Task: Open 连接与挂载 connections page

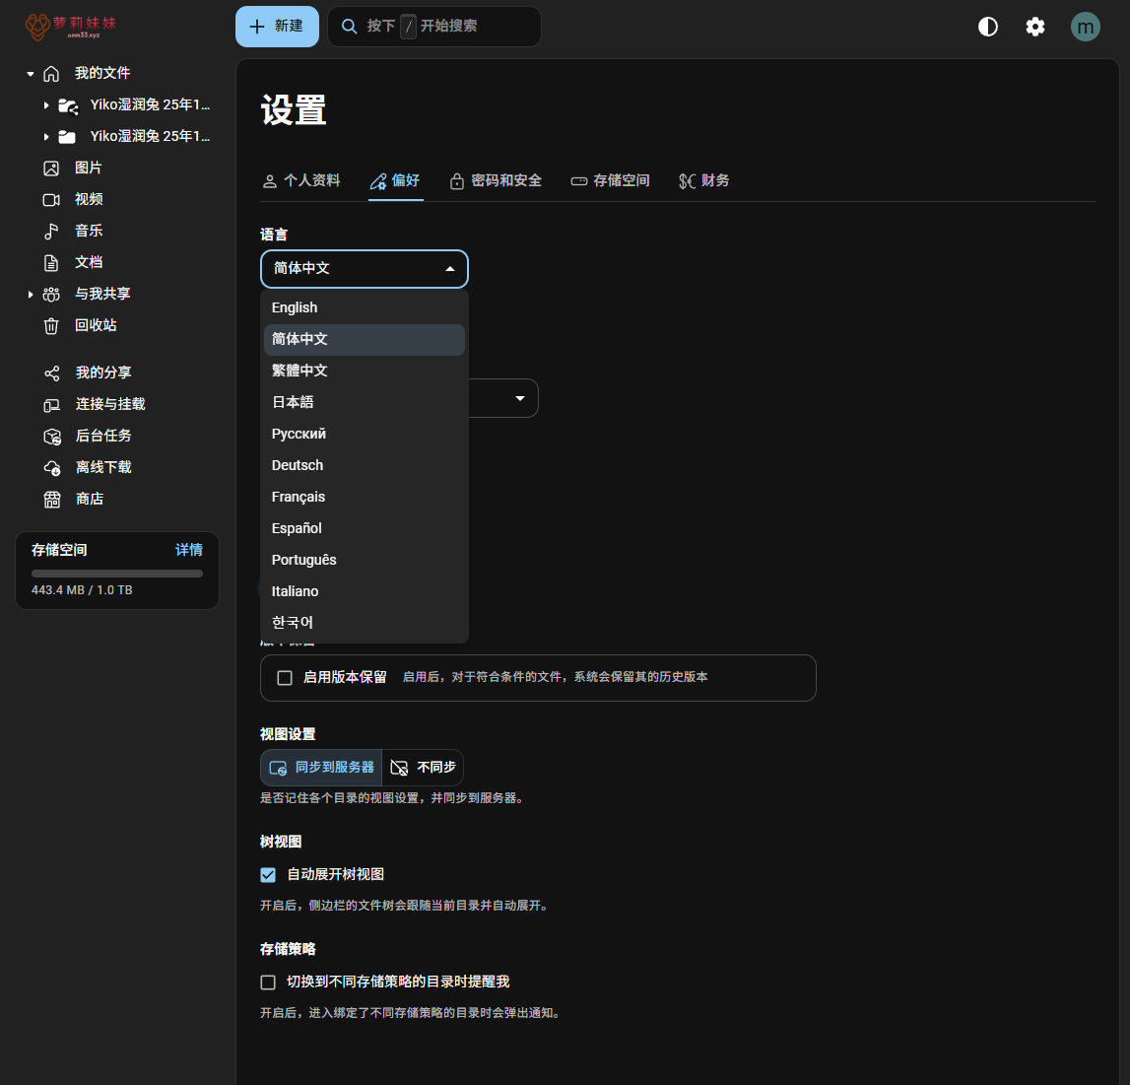Action: tap(109, 404)
